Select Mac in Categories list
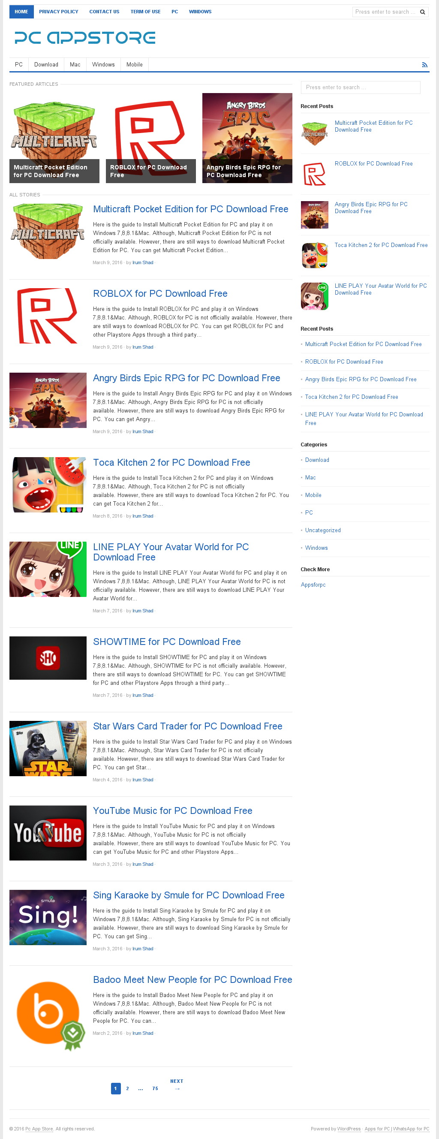The height and width of the screenshot is (1139, 439). 310,478
